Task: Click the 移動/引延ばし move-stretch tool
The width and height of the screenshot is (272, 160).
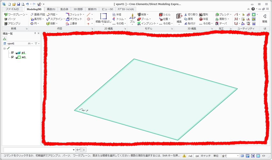Action: coord(103,18)
